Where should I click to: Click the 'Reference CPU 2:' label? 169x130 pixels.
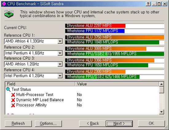[x=19, y=47]
